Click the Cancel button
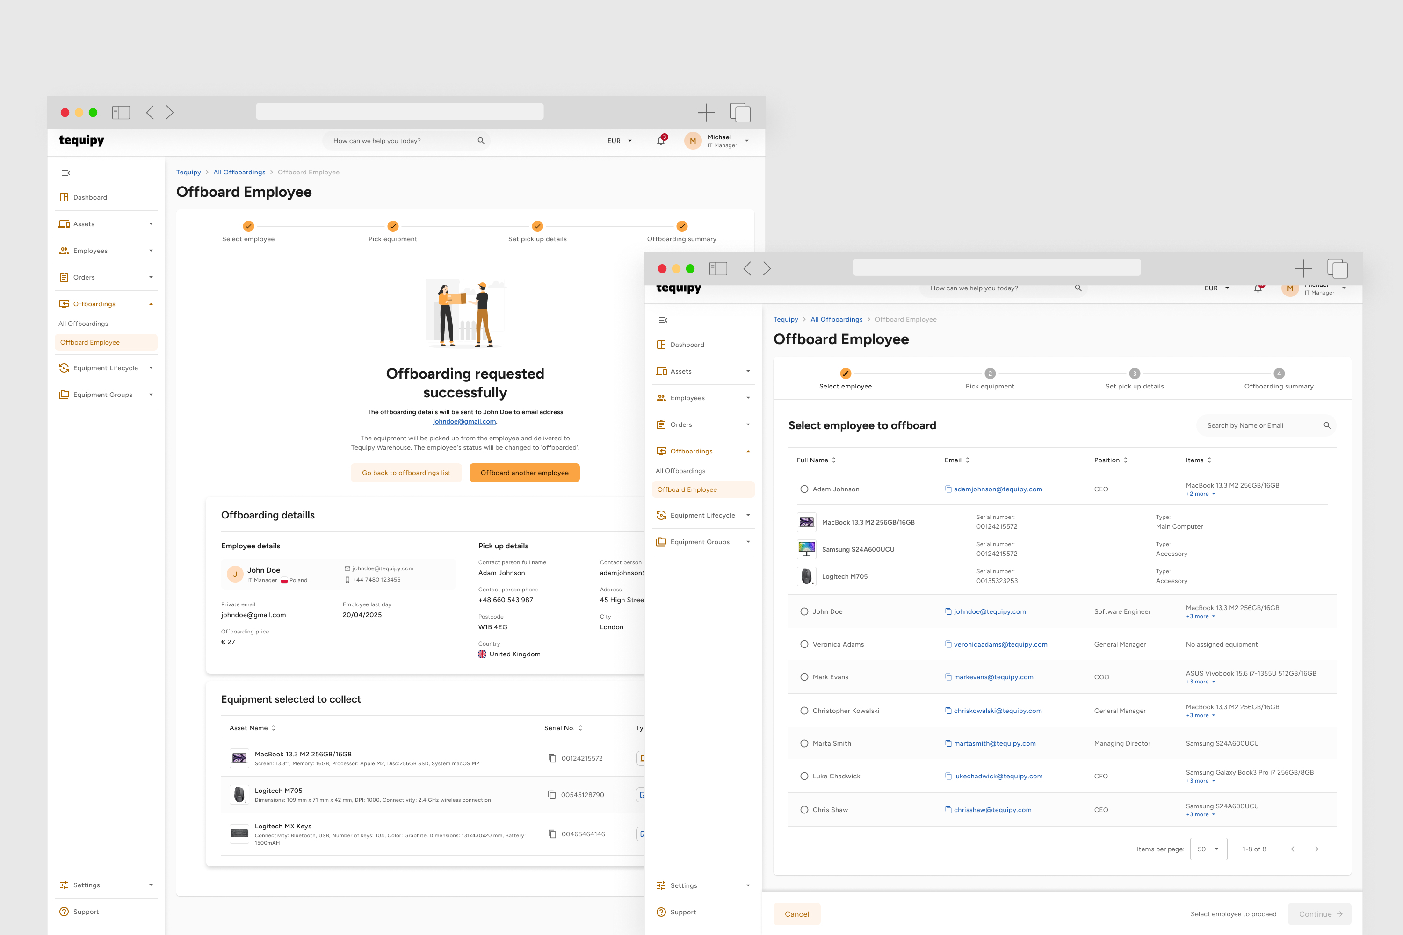Screen dimensions: 1403x935 [x=796, y=914]
